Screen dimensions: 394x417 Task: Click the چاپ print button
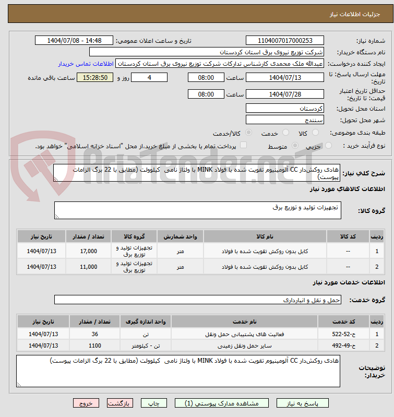(x=154, y=403)
